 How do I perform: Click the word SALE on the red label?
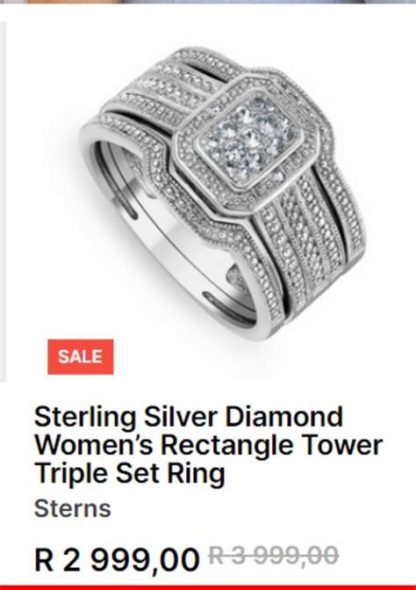click(81, 357)
